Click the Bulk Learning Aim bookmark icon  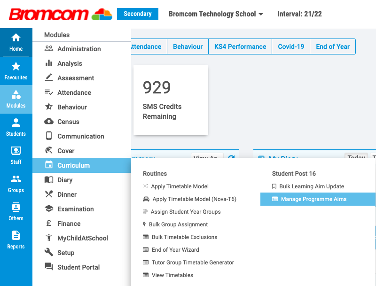(274, 186)
